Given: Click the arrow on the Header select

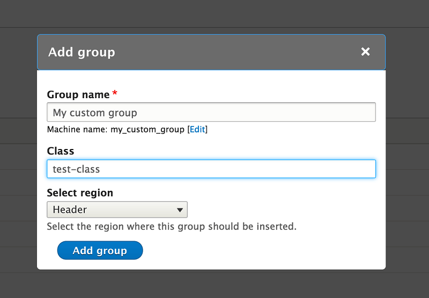Looking at the screenshot, I should pyautogui.click(x=180, y=210).
